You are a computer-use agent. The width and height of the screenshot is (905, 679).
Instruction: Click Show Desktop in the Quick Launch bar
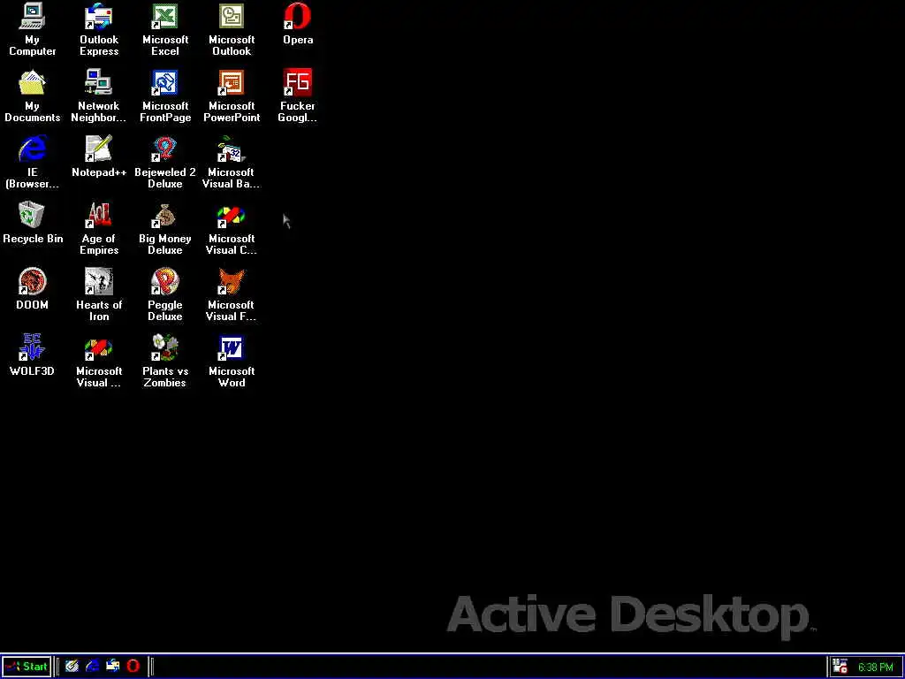coord(72,667)
